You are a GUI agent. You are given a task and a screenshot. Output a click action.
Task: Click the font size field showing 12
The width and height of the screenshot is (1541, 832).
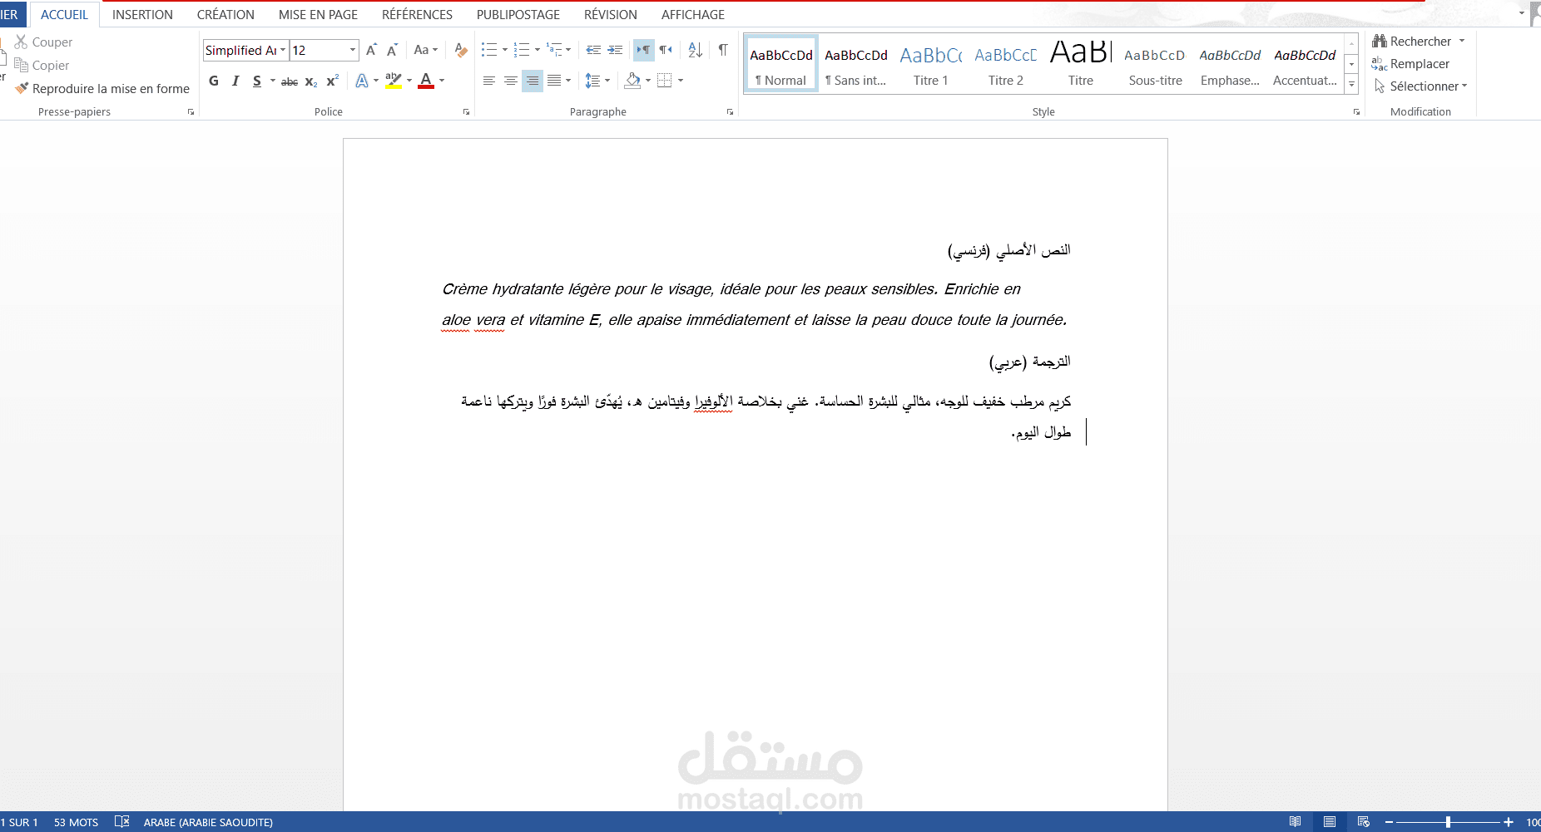tap(318, 50)
